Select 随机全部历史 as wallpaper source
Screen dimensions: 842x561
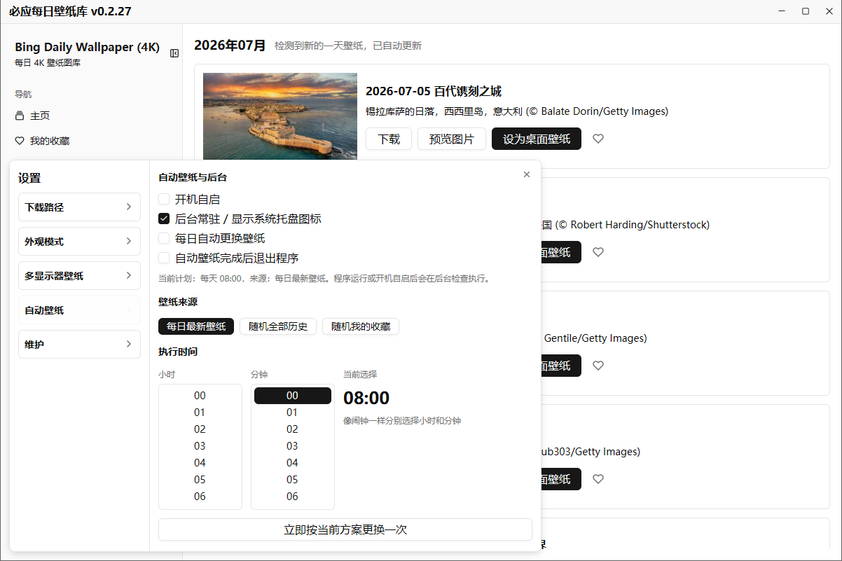278,326
